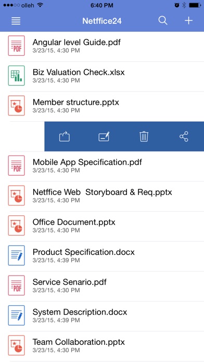This screenshot has height=362, width=204.
Task: Tap the Netffice24 title
Action: click(102, 21)
